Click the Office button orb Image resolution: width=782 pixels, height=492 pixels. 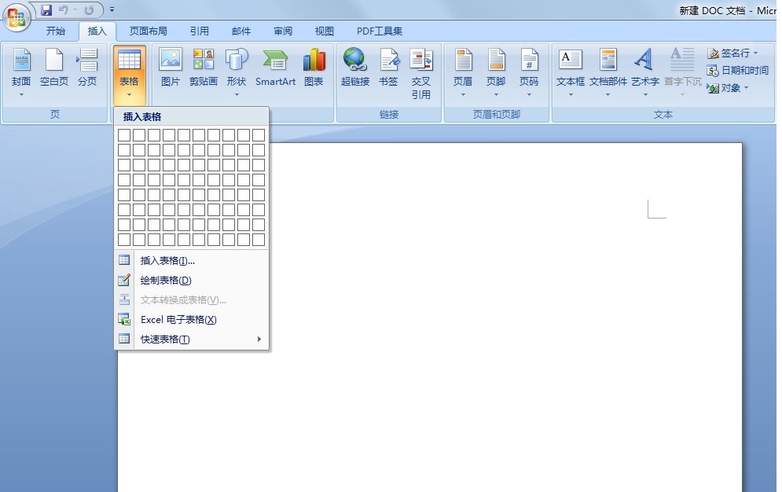pos(17,17)
